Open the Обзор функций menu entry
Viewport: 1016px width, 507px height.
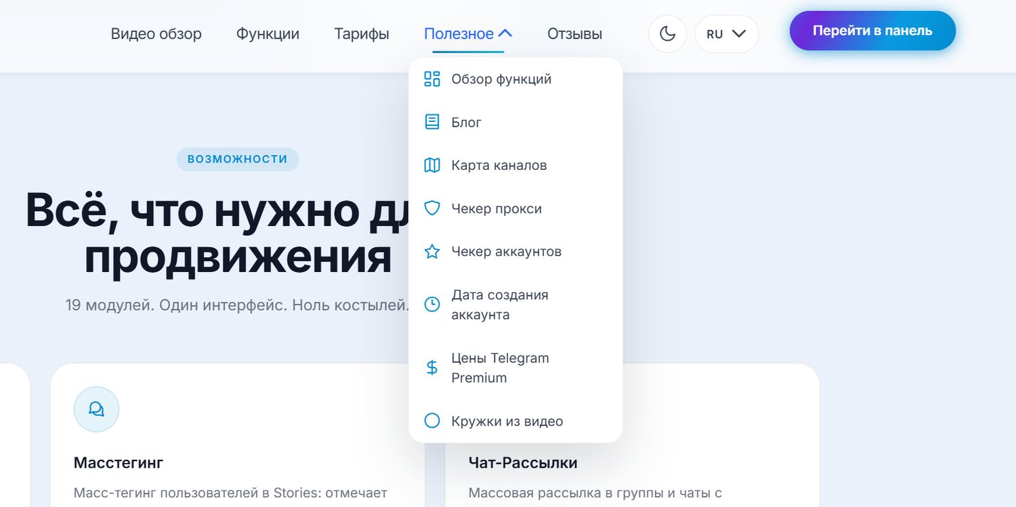coord(515,79)
